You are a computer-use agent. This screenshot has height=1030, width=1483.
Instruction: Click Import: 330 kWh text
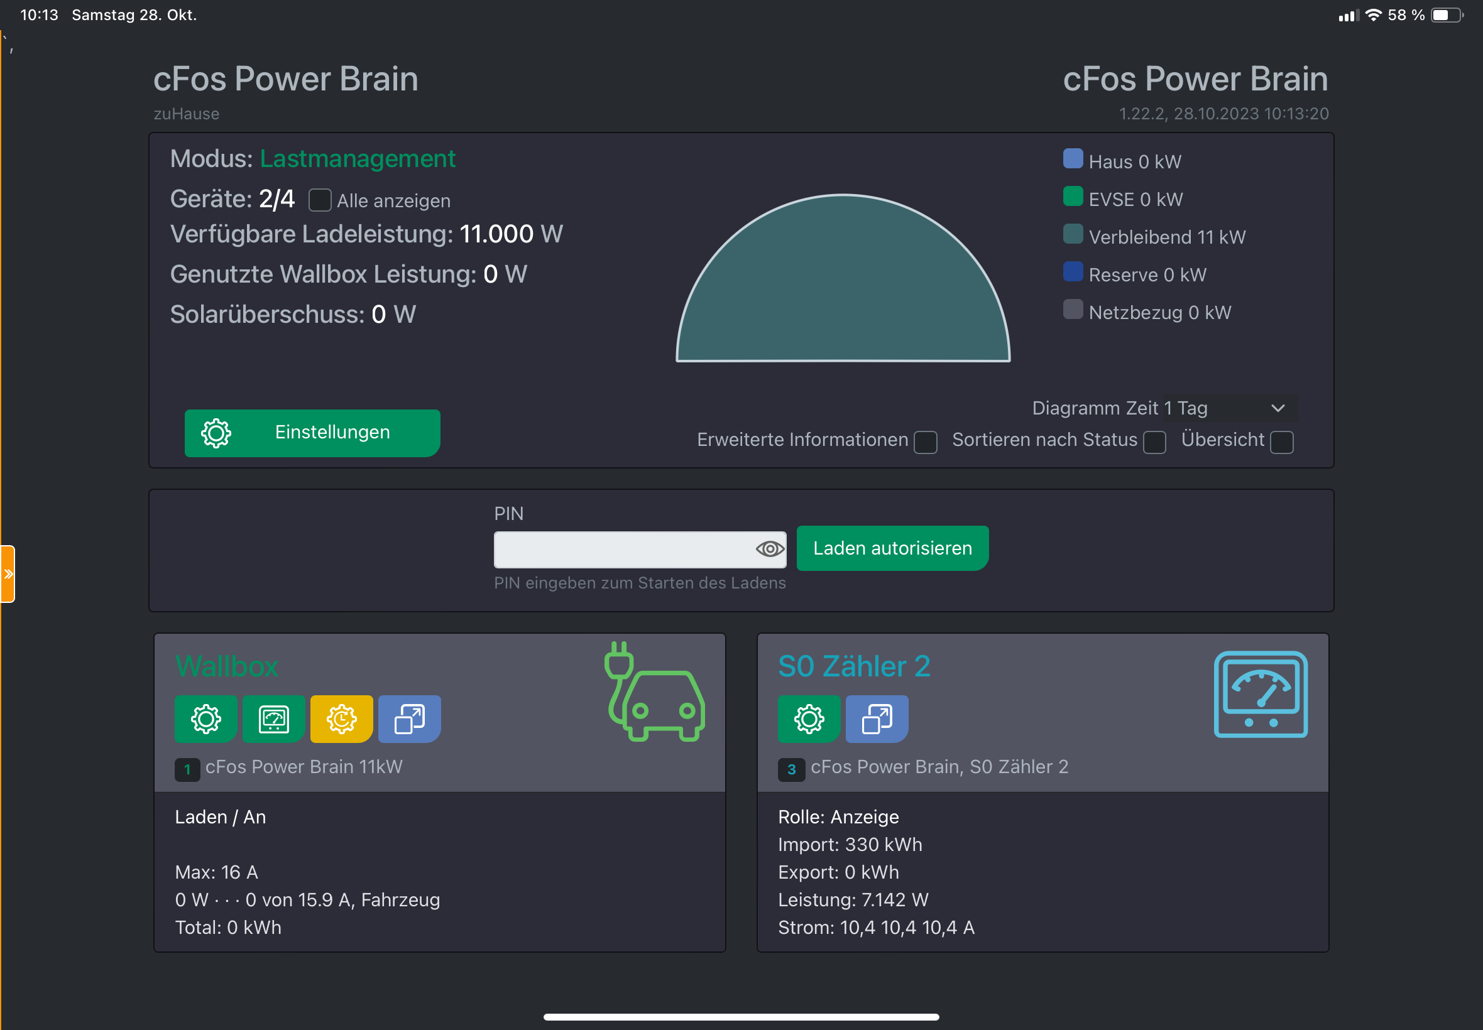pos(850,845)
